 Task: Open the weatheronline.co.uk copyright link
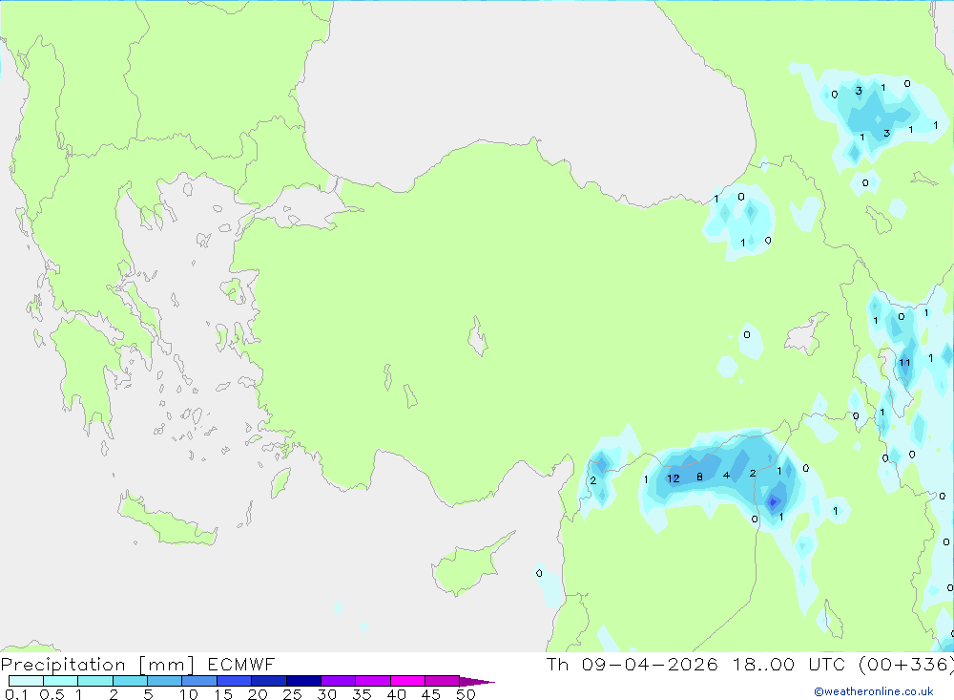874,691
